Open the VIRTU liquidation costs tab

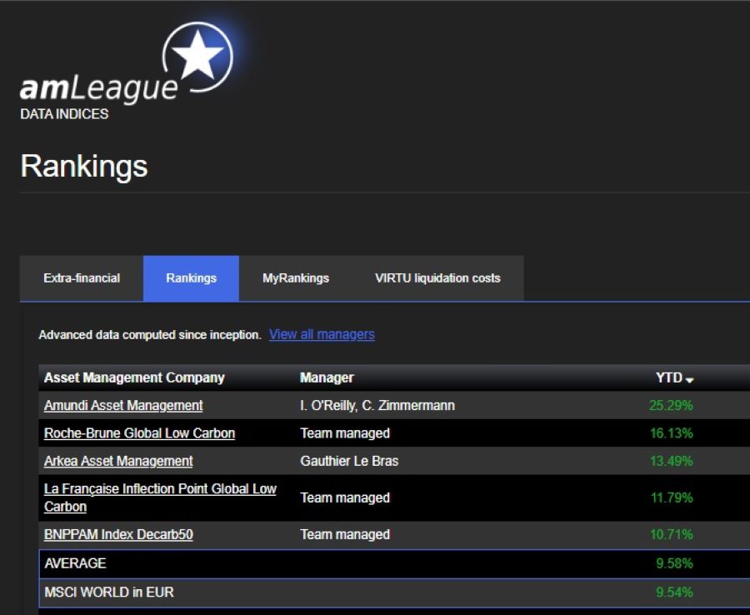tap(437, 278)
